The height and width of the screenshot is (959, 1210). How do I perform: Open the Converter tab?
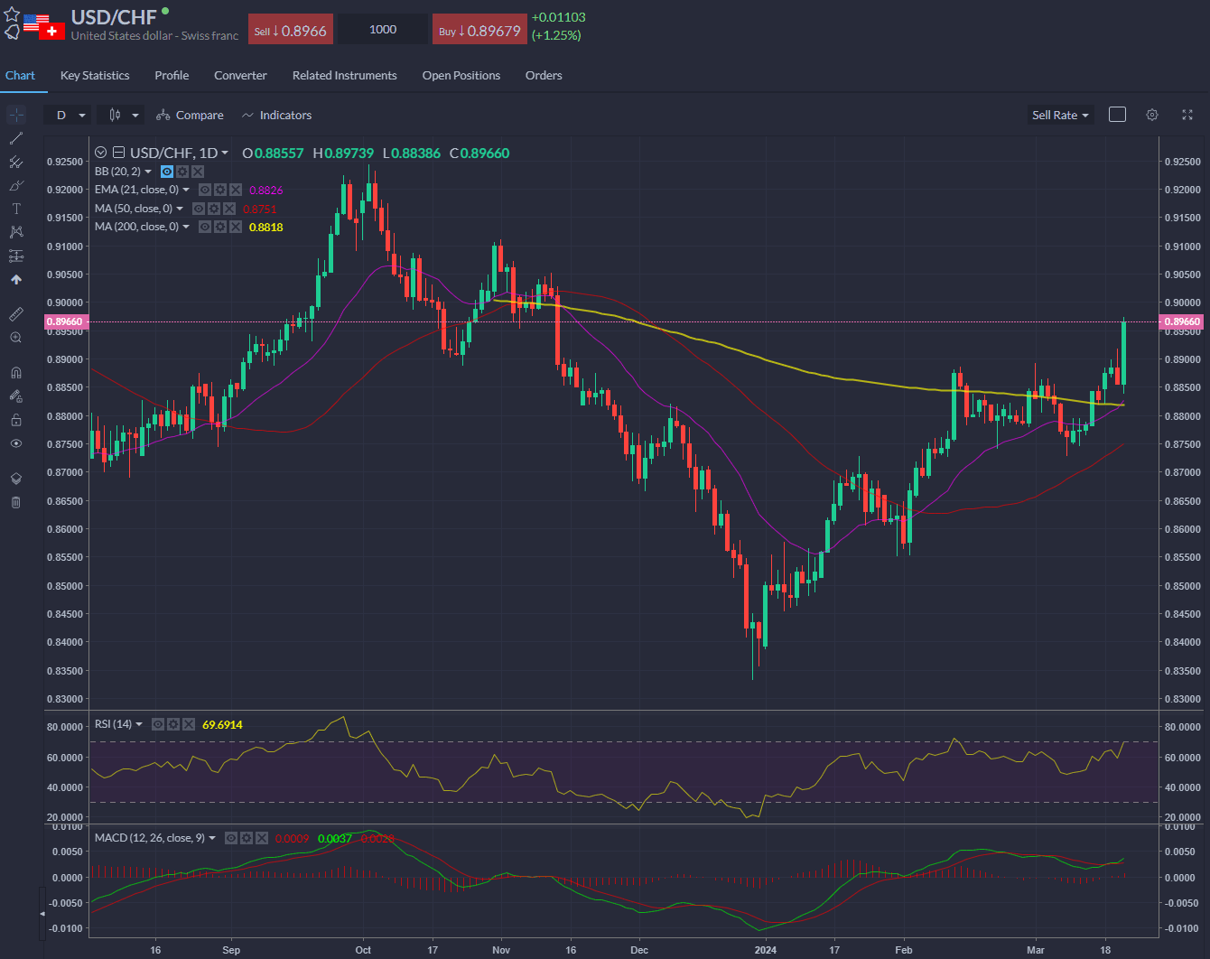[x=240, y=76]
